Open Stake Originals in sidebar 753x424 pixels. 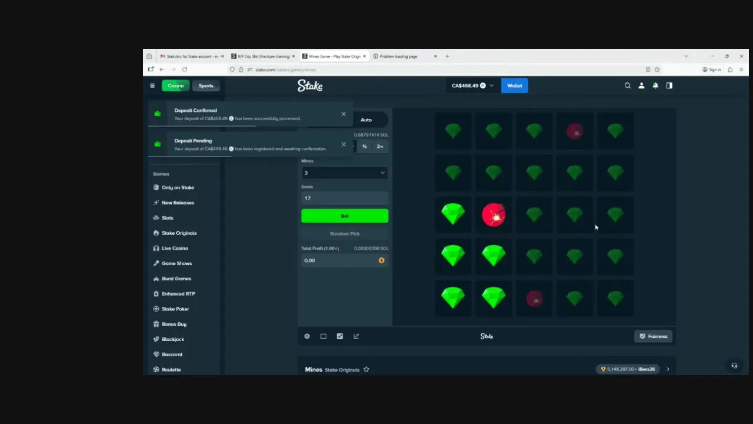[179, 233]
